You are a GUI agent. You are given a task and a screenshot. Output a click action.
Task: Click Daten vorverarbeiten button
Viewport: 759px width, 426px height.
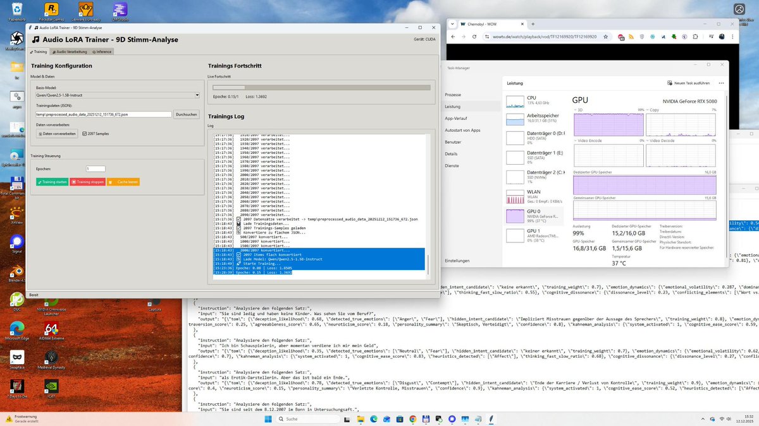[58, 133]
